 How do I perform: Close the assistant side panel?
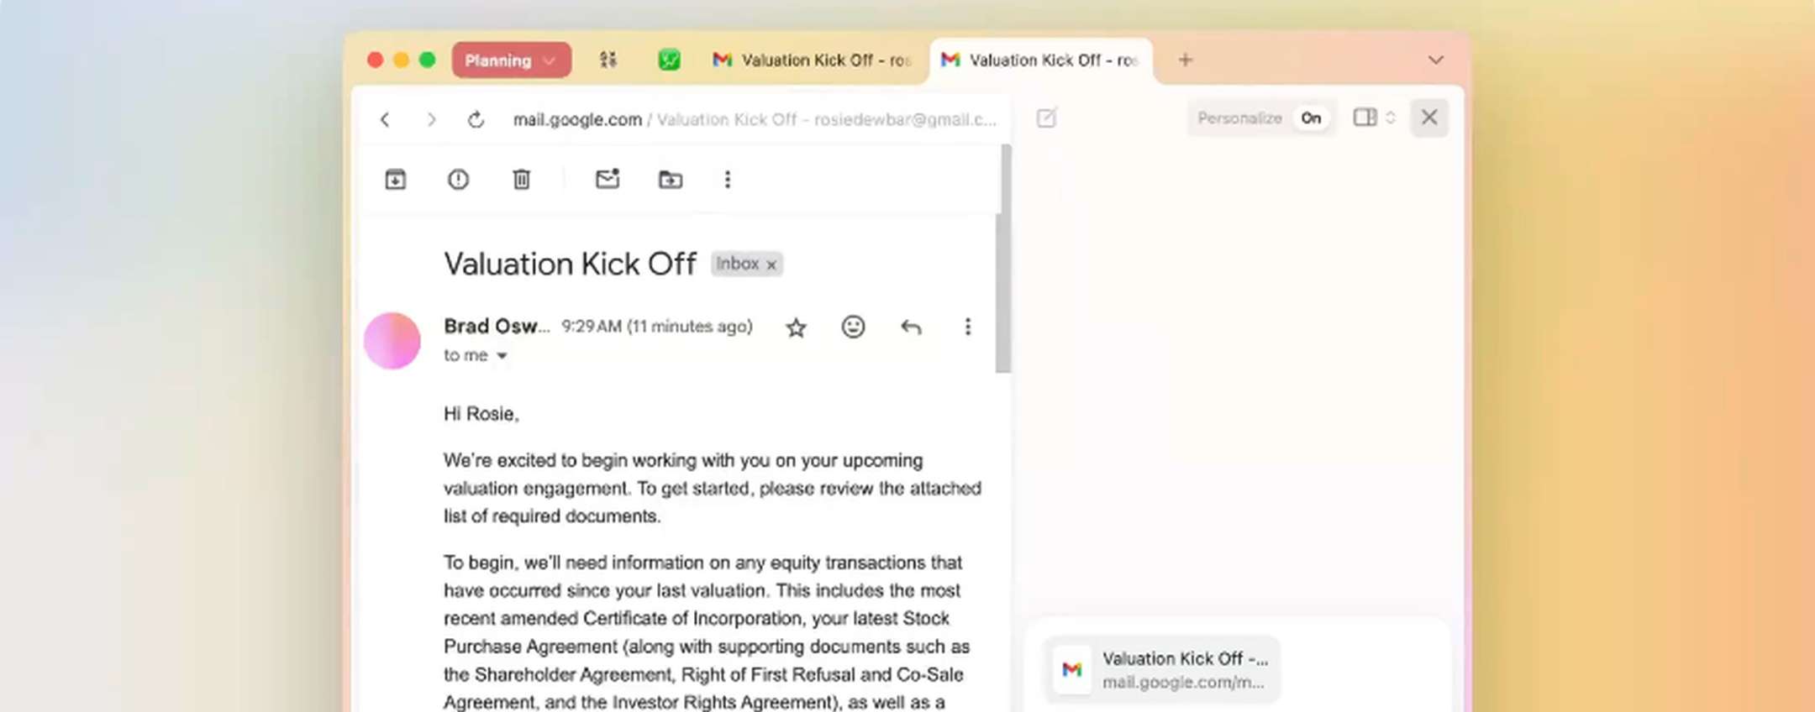pyautogui.click(x=1429, y=118)
